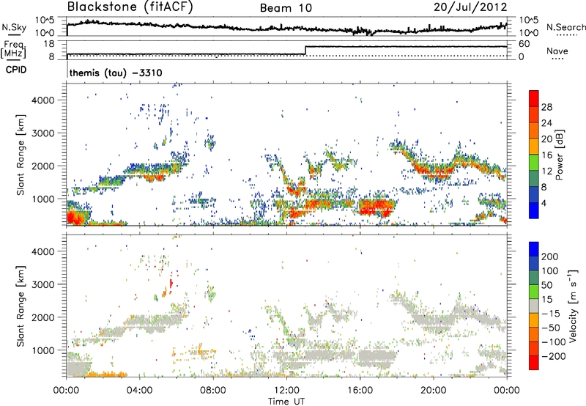Click 'themis (tau) -3310' CPID text
The width and height of the screenshot is (586, 406).
point(116,73)
